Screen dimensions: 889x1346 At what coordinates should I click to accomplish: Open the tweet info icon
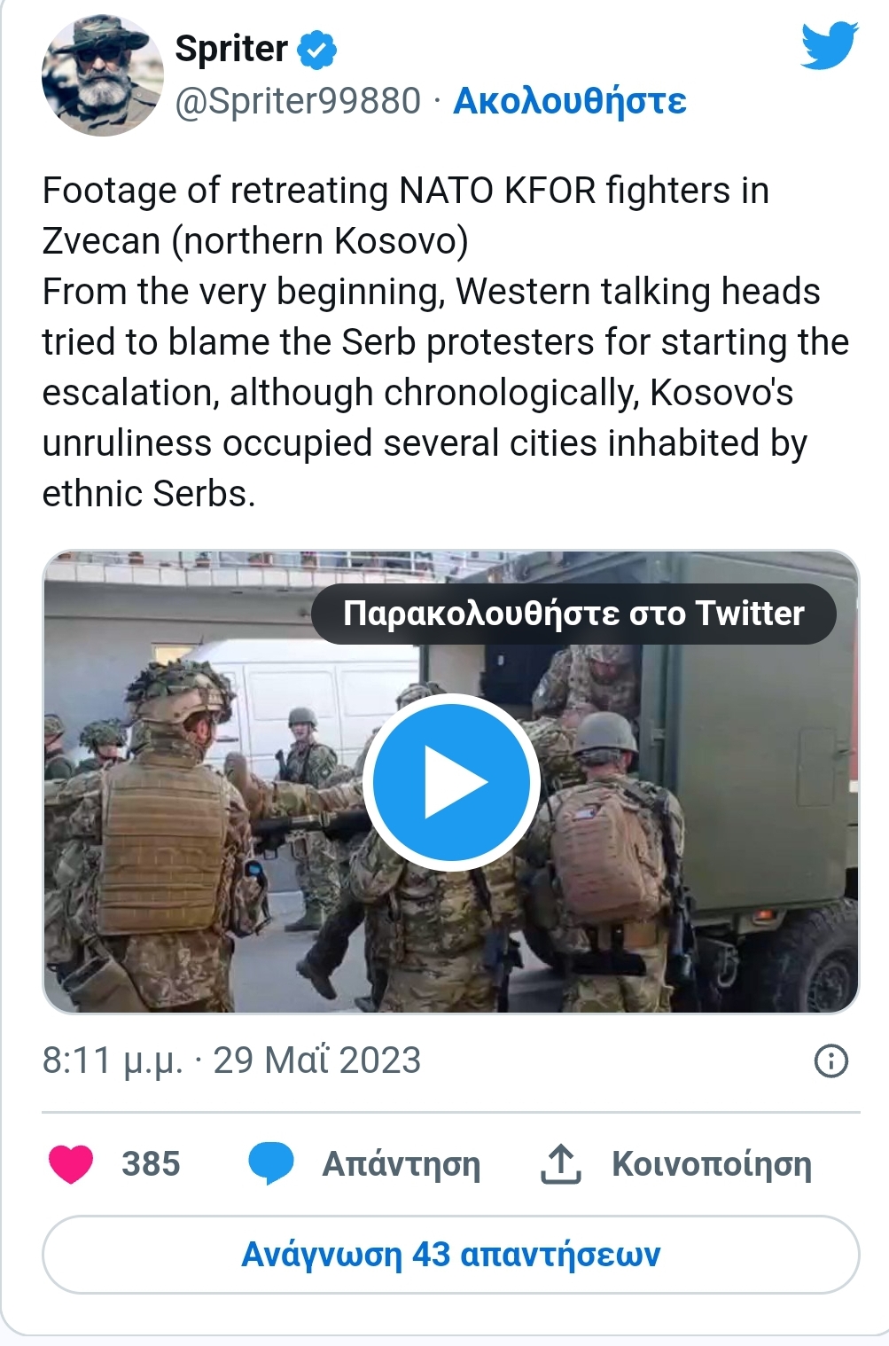831,1060
